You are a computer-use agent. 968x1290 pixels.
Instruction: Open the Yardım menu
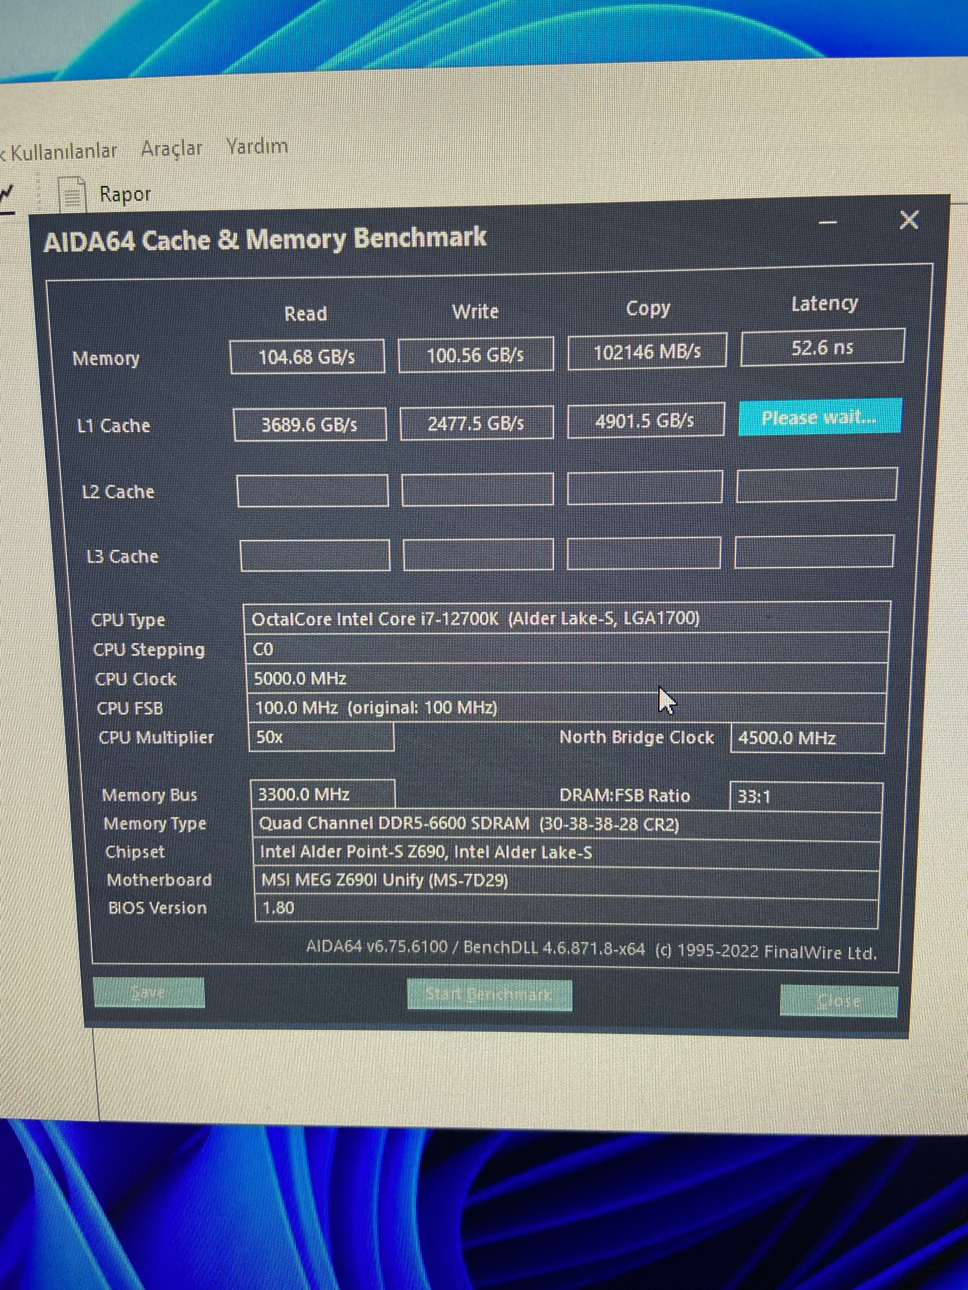click(x=257, y=147)
